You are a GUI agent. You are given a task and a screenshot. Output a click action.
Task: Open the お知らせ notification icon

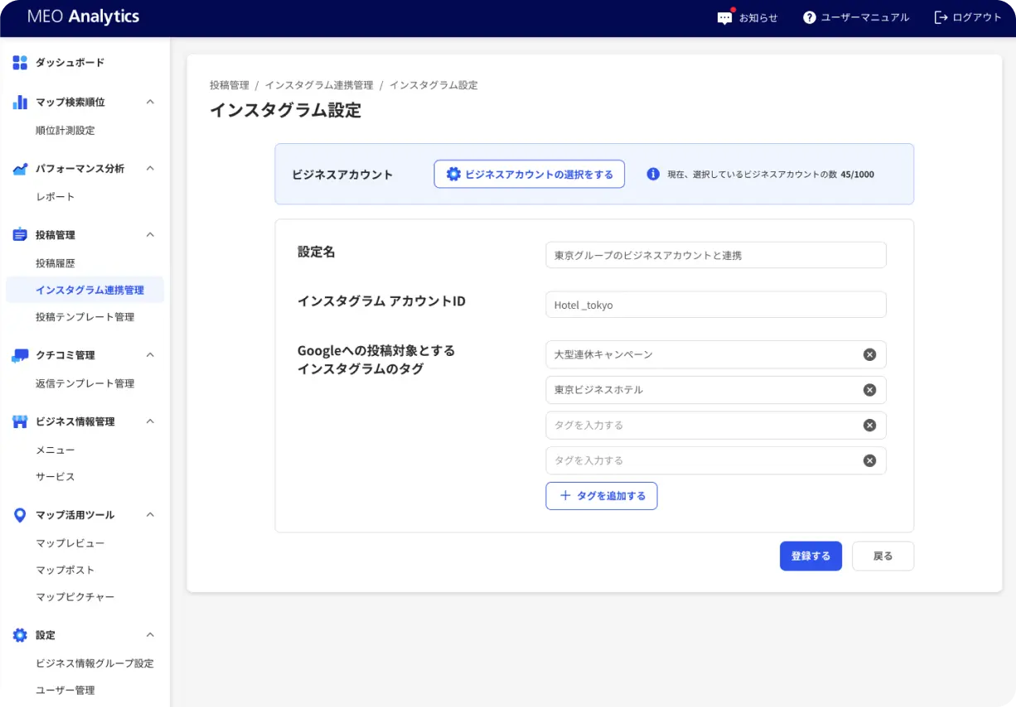coord(724,17)
